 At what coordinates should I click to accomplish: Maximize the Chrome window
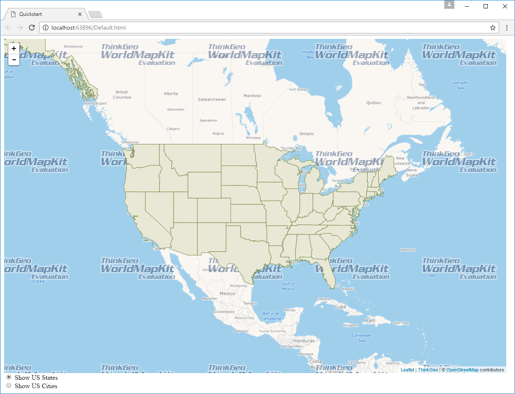pyautogui.click(x=486, y=6)
